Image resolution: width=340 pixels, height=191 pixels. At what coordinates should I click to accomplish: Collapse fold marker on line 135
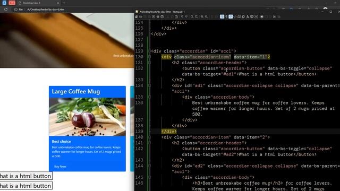(149, 97)
